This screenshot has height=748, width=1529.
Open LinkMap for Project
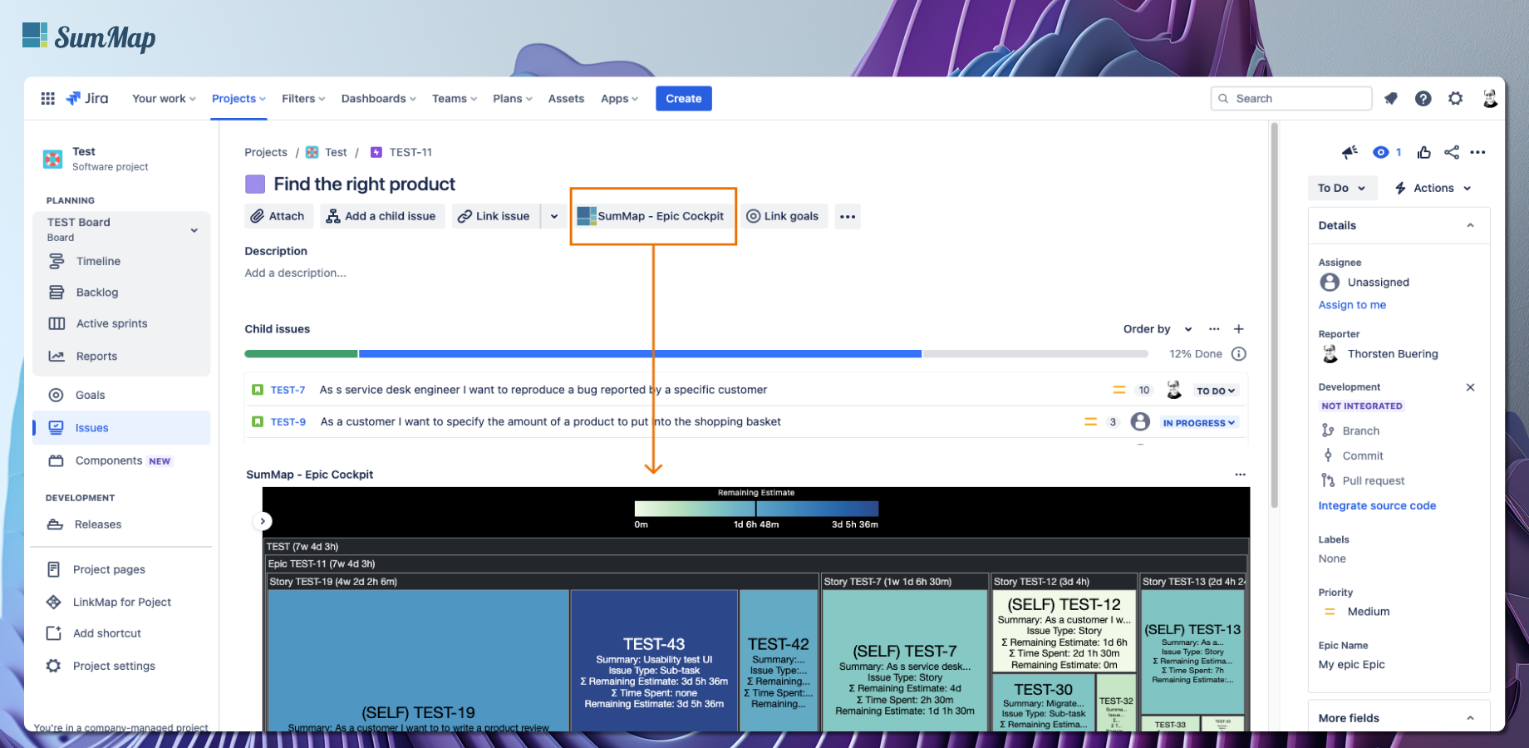coord(121,602)
